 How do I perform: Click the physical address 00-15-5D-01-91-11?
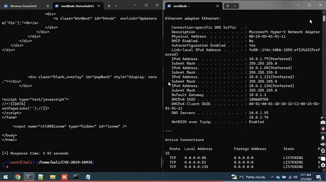coord(267,36)
